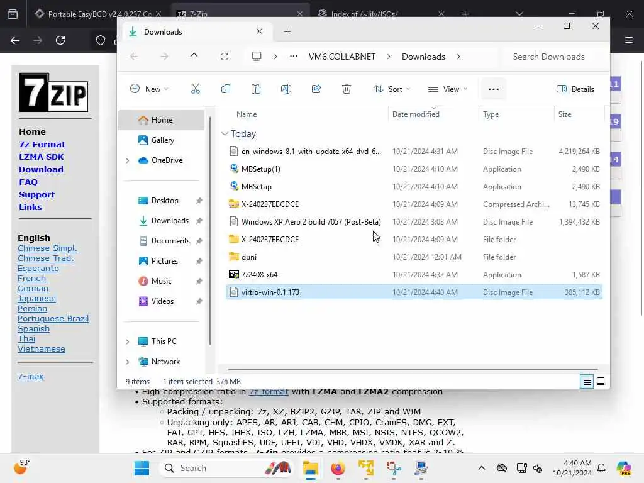
Task: Click the Firefox back arrow
Action: (15, 40)
